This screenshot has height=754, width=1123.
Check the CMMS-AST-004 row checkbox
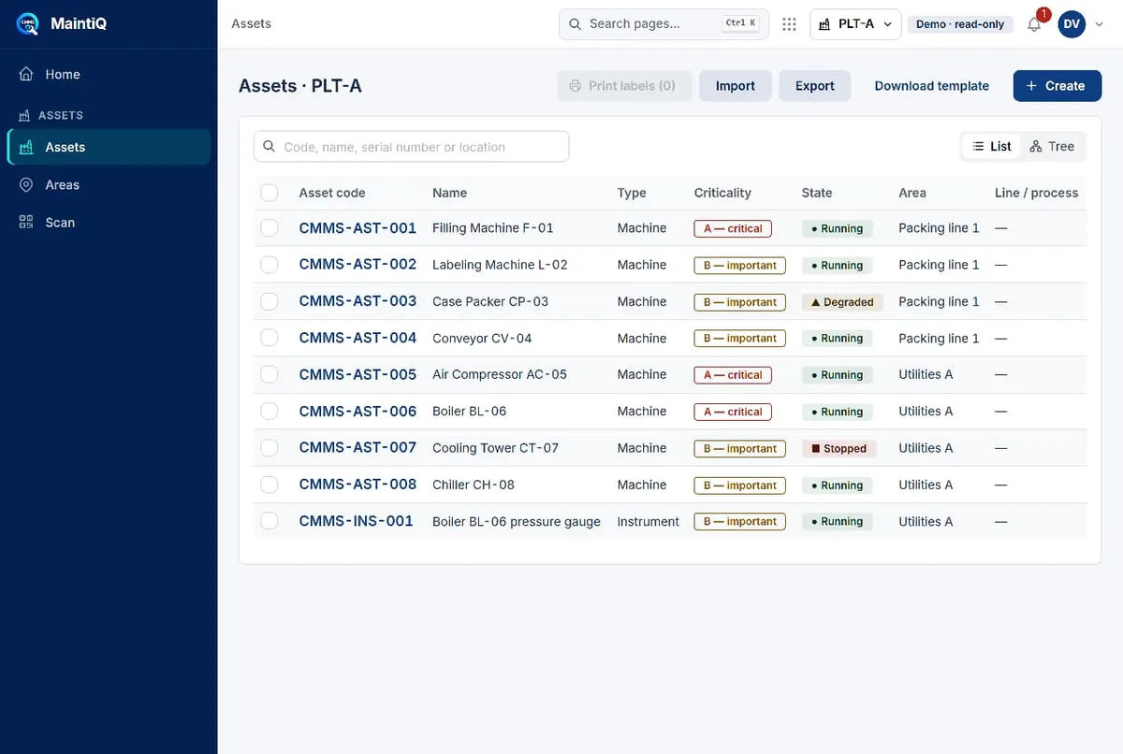tap(270, 338)
